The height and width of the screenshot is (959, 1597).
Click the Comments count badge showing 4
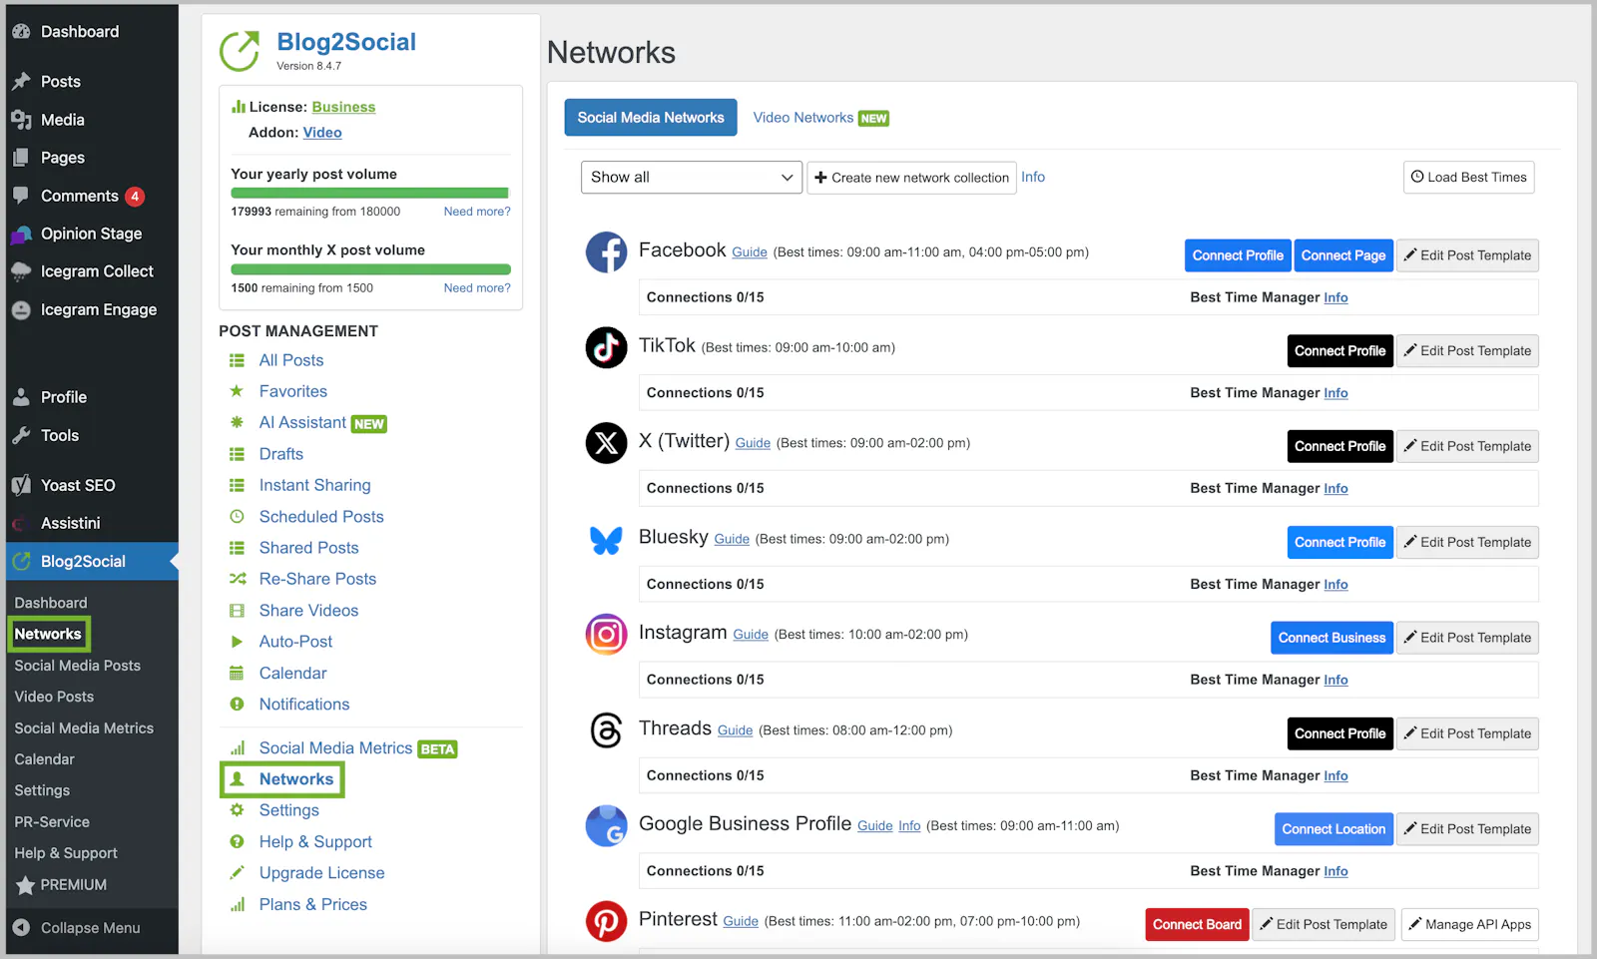pyautogui.click(x=135, y=197)
